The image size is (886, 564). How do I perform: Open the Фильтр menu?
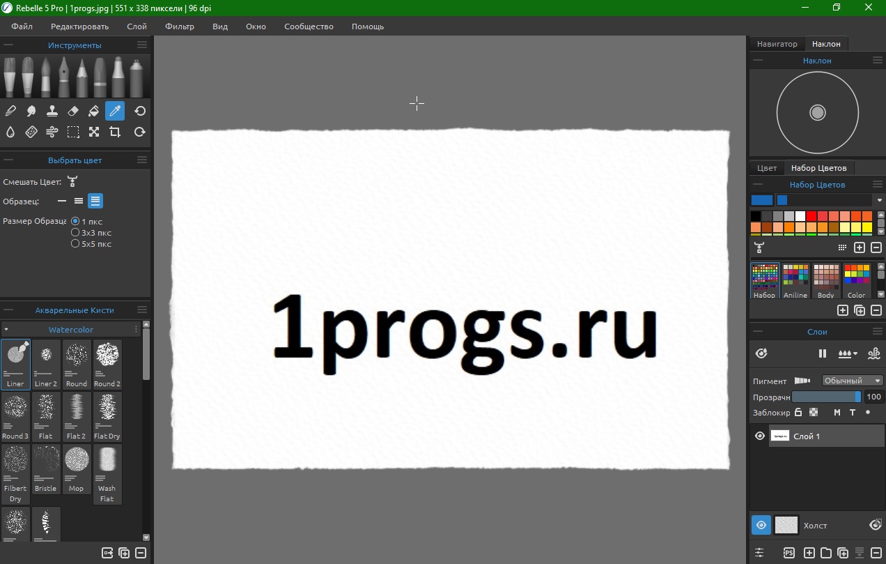pos(180,26)
